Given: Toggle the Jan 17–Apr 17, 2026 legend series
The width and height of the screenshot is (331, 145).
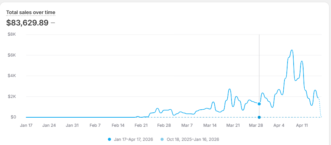Looking at the screenshot, I should click(x=130, y=139).
